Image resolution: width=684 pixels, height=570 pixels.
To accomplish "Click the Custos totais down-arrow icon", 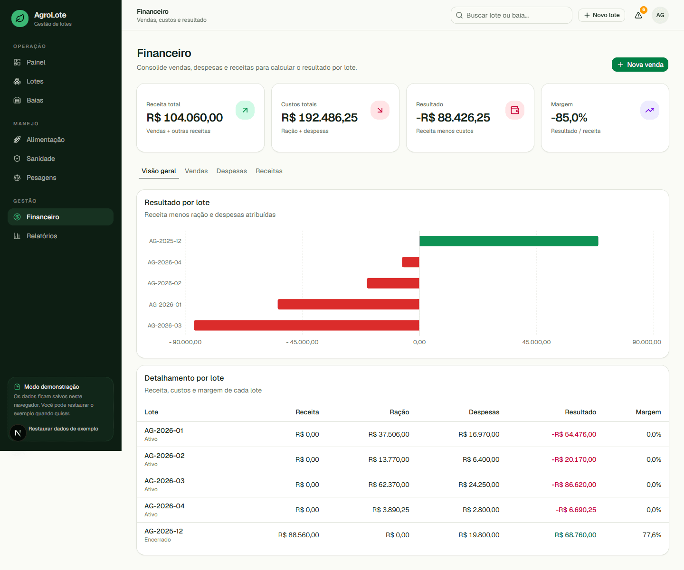I will (380, 110).
